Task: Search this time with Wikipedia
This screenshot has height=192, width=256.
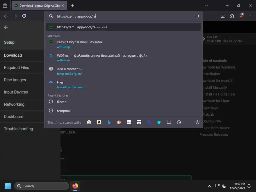Action: [x=139, y=122]
